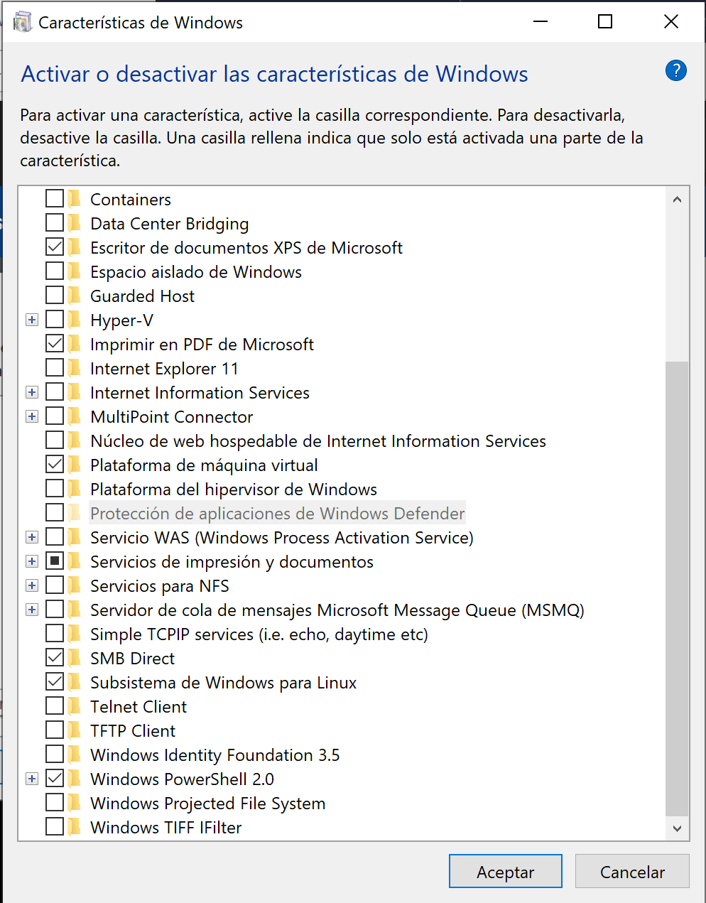
Task: Select the Simple TCPIP services label
Action: point(259,634)
